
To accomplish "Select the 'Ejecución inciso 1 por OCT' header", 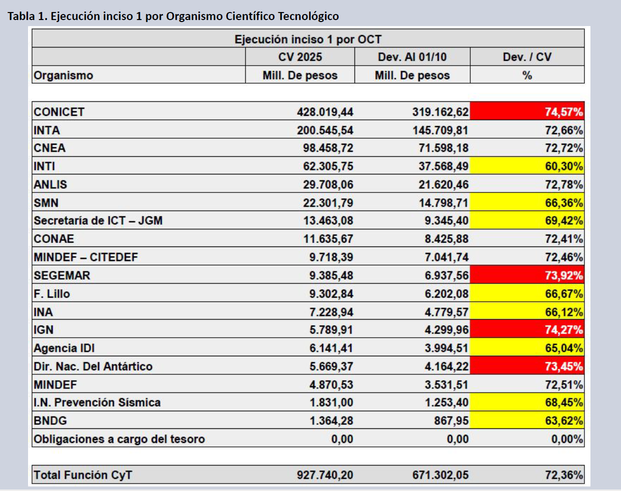I will coord(308,39).
